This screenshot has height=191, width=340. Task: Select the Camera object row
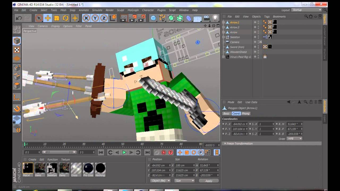[x=235, y=42]
